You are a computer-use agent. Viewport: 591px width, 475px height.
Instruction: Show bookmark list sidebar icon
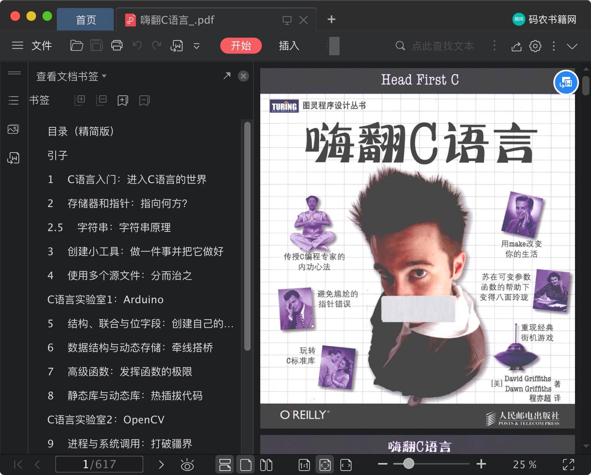click(x=14, y=100)
